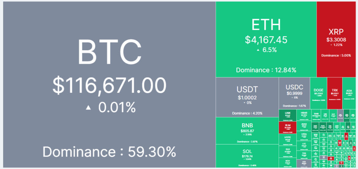The height and width of the screenshot is (169, 358).
Task: Select the BCH tile
Action: 287,163
